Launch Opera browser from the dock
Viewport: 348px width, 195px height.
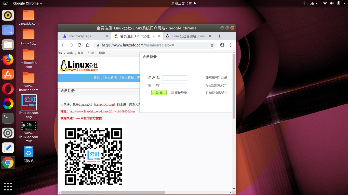pyautogui.click(x=8, y=89)
